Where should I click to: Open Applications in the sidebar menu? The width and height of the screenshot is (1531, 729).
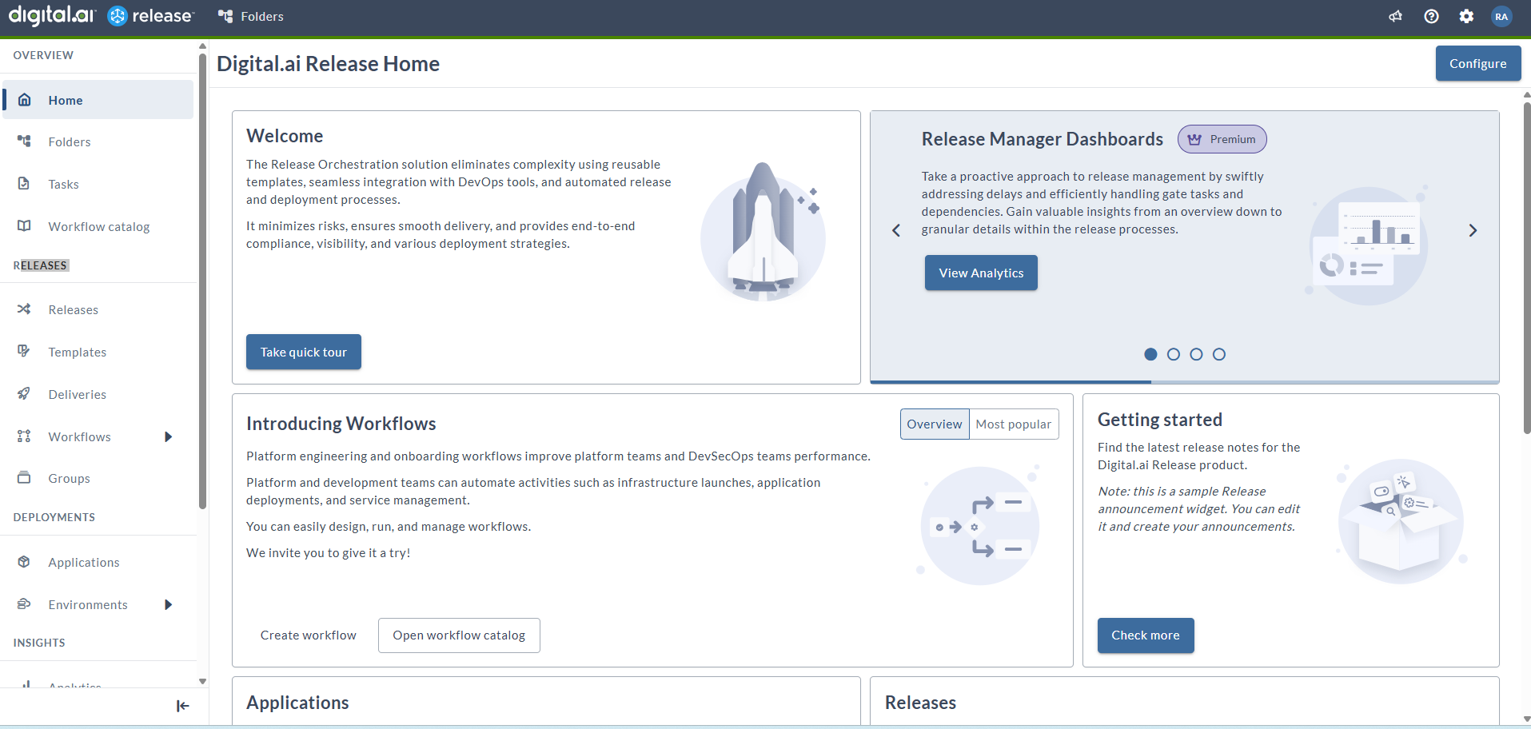(x=83, y=562)
